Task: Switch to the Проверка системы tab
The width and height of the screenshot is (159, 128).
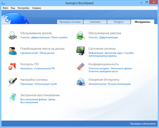Action: 70,22
